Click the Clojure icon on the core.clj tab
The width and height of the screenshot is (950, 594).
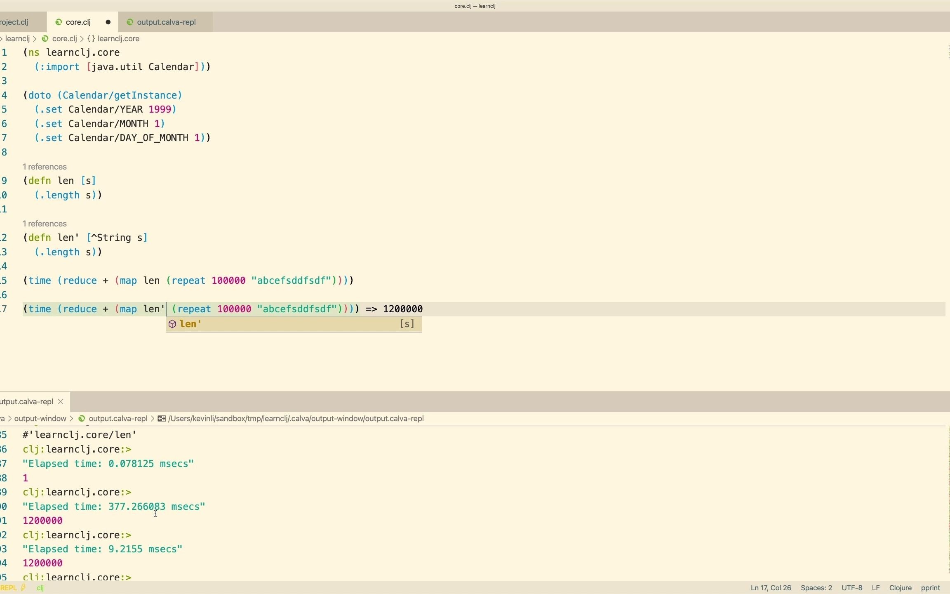tap(59, 22)
